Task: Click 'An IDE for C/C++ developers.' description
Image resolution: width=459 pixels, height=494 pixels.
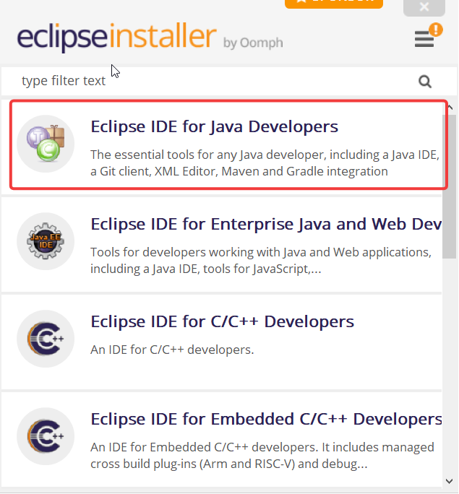Action: click(172, 350)
